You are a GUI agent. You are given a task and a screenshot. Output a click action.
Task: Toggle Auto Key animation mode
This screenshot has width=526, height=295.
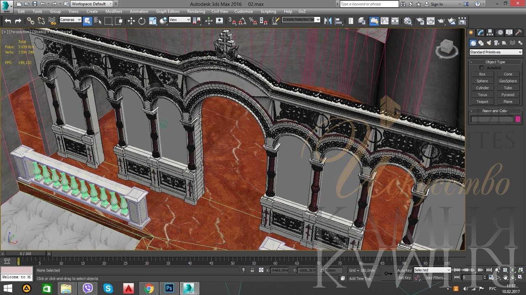pos(404,270)
